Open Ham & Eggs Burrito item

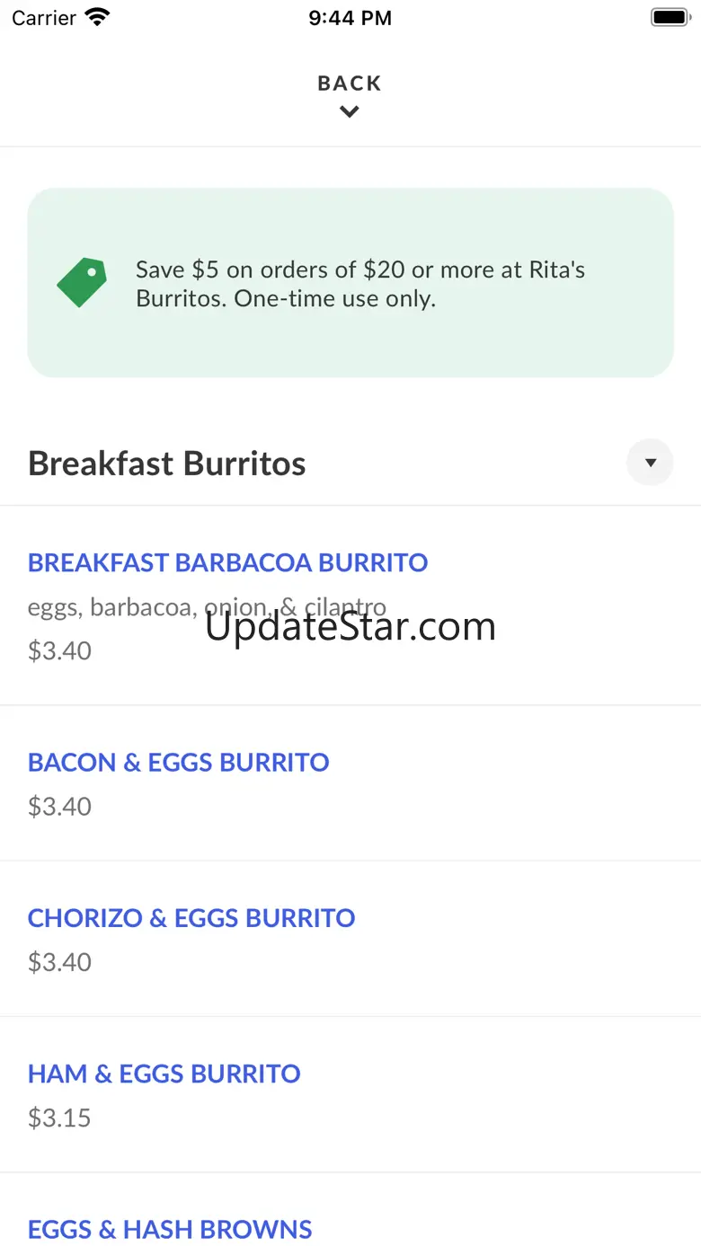[x=164, y=1074]
